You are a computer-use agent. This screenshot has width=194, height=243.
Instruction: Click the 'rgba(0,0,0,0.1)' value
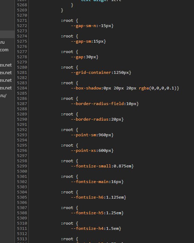click(x=158, y=88)
